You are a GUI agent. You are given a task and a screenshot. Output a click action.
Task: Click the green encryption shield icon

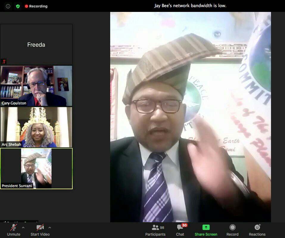tap(18, 6)
